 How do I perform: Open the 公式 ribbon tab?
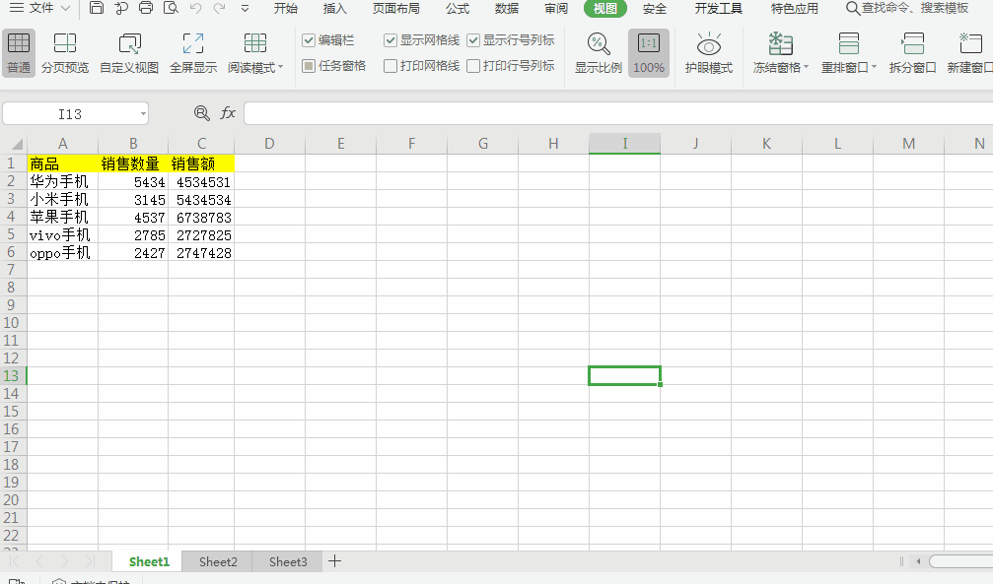(458, 8)
